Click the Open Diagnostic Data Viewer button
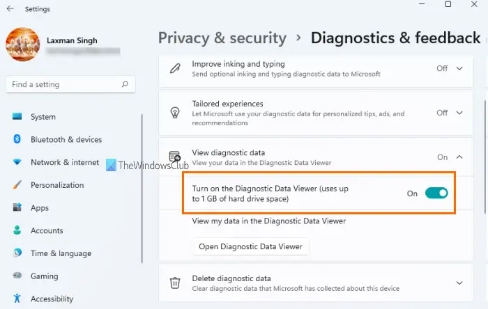 pyautogui.click(x=250, y=246)
